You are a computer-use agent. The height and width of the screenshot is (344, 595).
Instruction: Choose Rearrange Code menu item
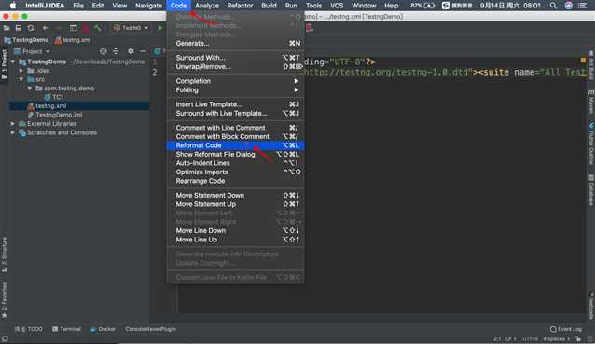pyautogui.click(x=235, y=181)
